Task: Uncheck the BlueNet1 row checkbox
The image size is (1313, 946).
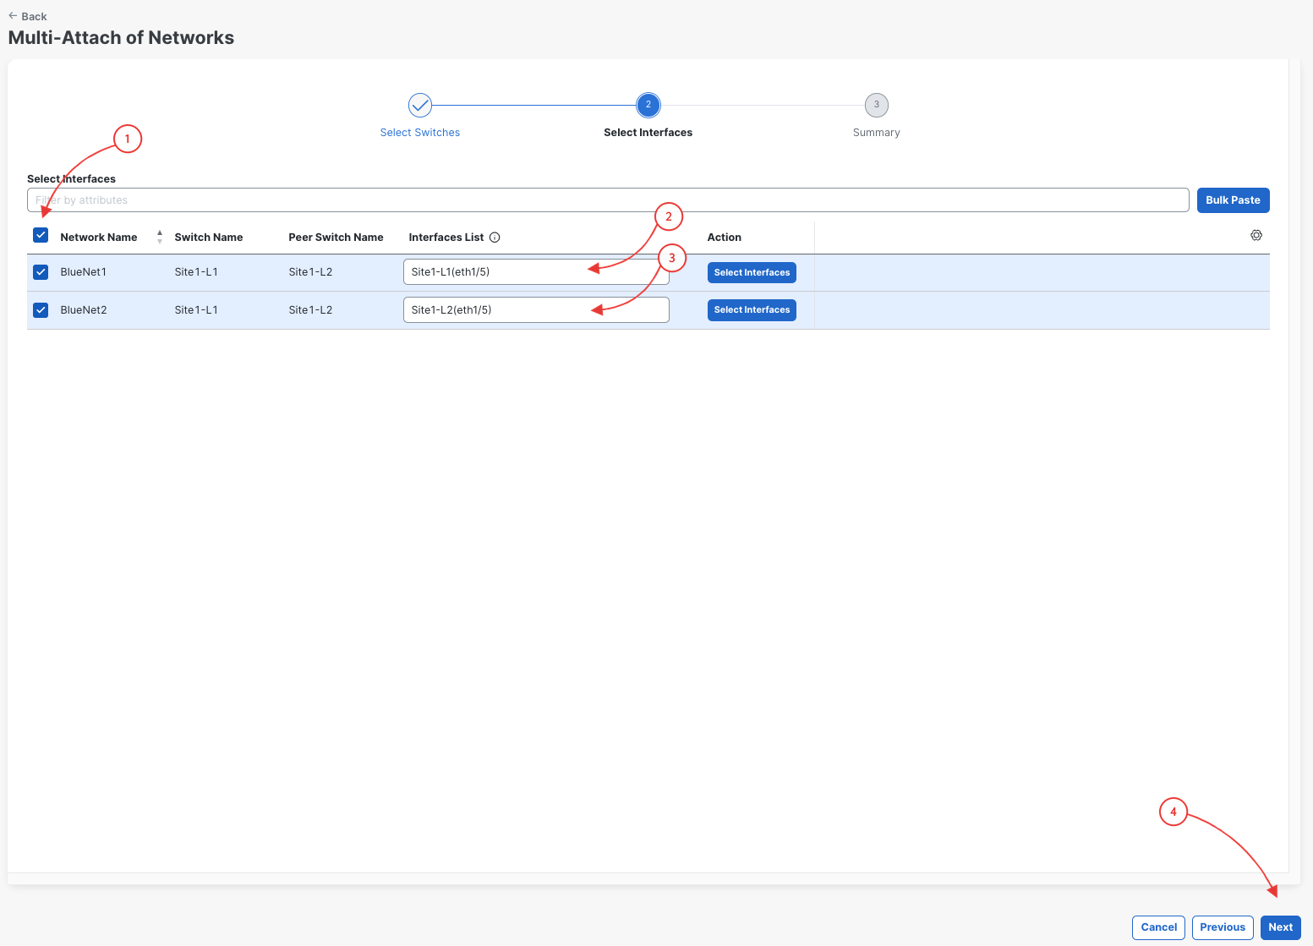Action: click(x=41, y=272)
